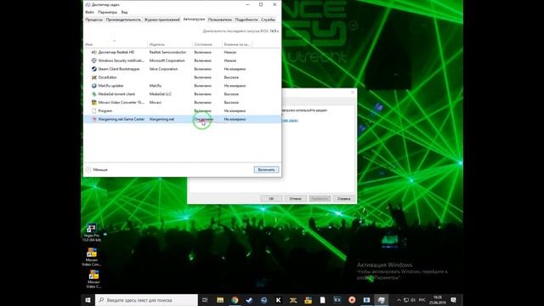Switch to the Службы tab
544x306 pixels.
(x=269, y=20)
